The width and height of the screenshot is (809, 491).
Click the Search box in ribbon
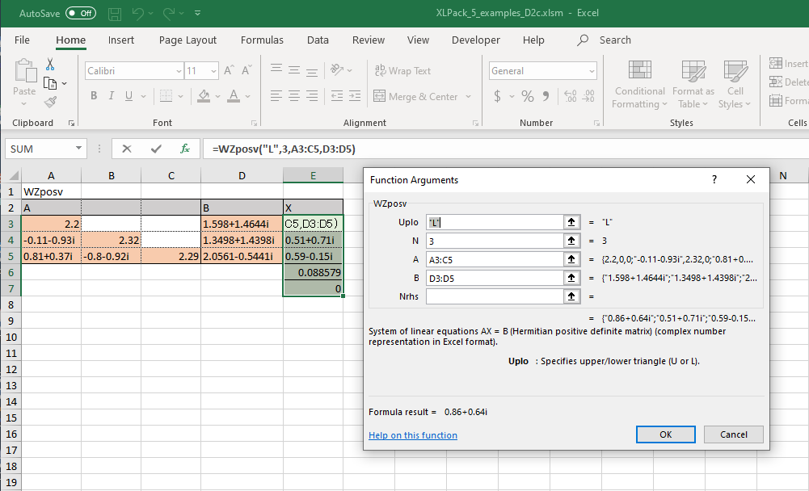(x=605, y=40)
